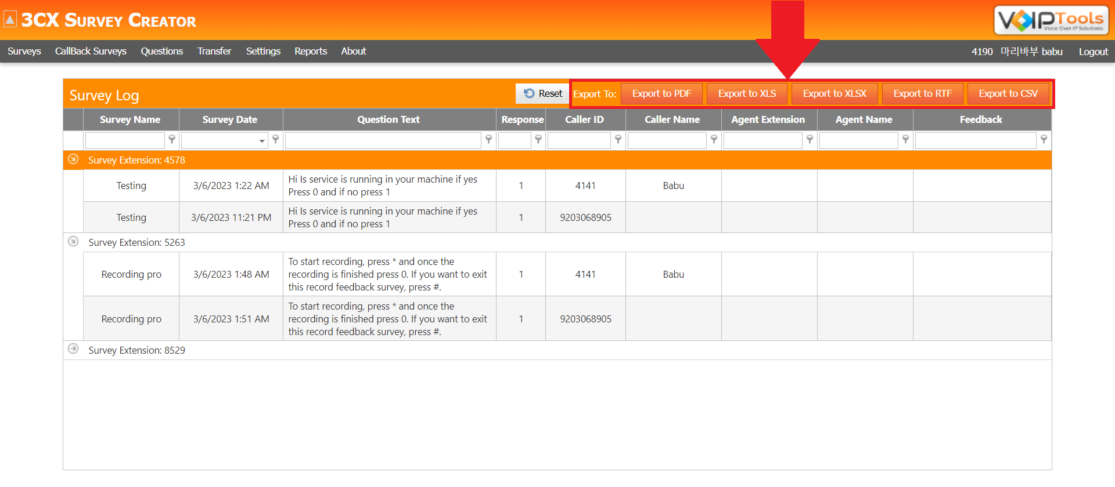Reset the survey log filters
This screenshot has height=487, width=1115.
[x=543, y=93]
